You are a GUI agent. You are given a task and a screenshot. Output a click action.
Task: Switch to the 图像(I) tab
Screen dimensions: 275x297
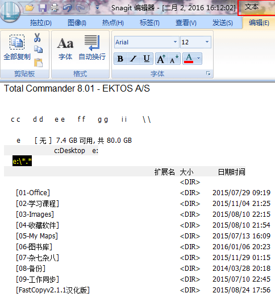pyautogui.click(x=77, y=23)
